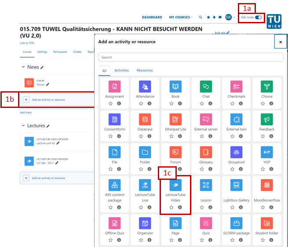Select the Choice activity icon
The height and width of the screenshot is (247, 288).
click(x=267, y=86)
